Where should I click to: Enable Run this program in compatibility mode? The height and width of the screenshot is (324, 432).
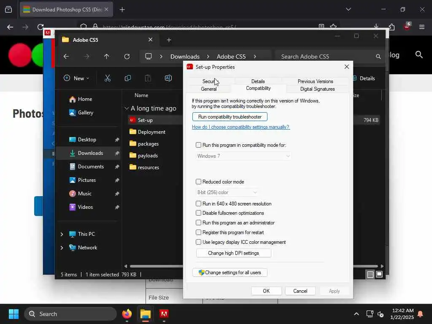tap(198, 145)
